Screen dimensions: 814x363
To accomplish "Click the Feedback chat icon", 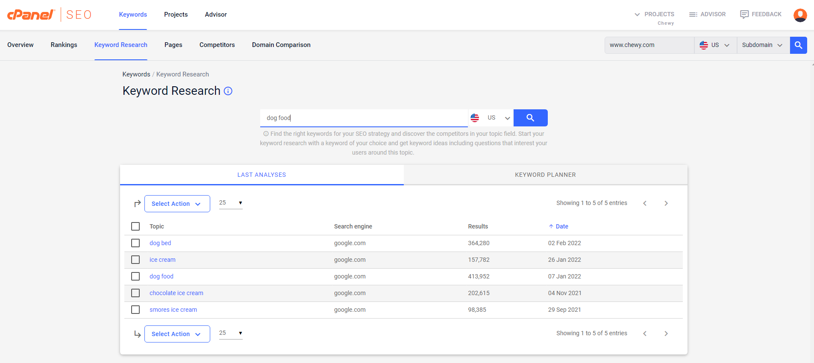I will click(744, 15).
